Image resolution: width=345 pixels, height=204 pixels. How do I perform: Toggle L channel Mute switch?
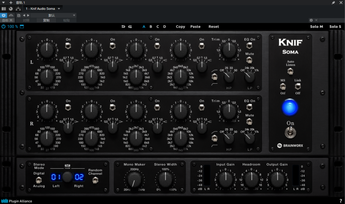(x=249, y=60)
